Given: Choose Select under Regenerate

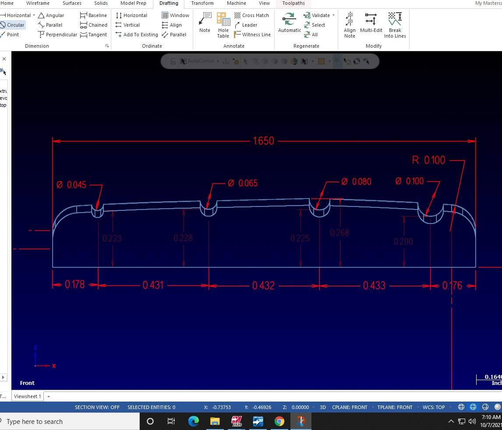Looking at the screenshot, I should (314, 25).
